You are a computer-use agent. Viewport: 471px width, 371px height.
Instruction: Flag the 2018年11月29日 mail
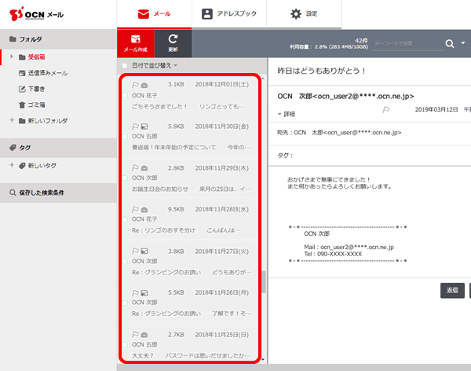[x=135, y=167]
